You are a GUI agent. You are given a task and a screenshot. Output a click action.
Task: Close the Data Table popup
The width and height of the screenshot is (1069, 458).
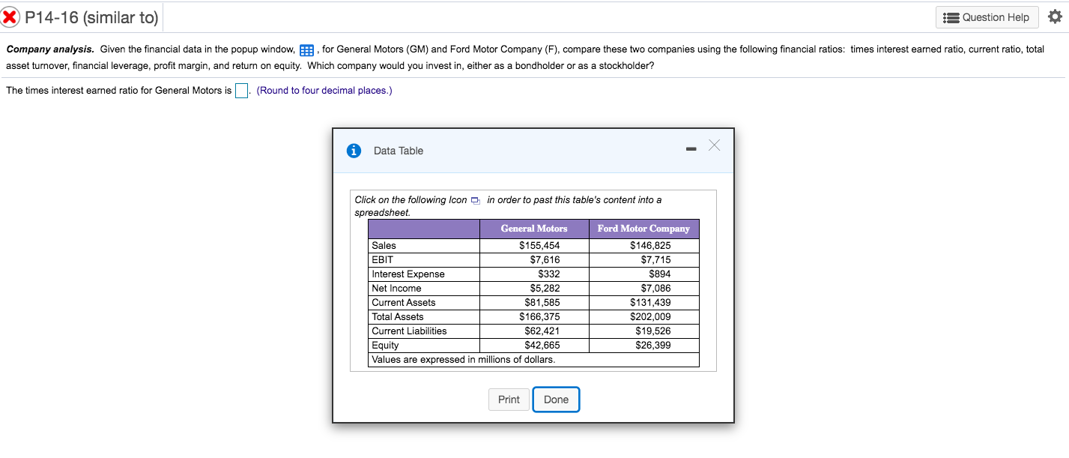pos(714,145)
